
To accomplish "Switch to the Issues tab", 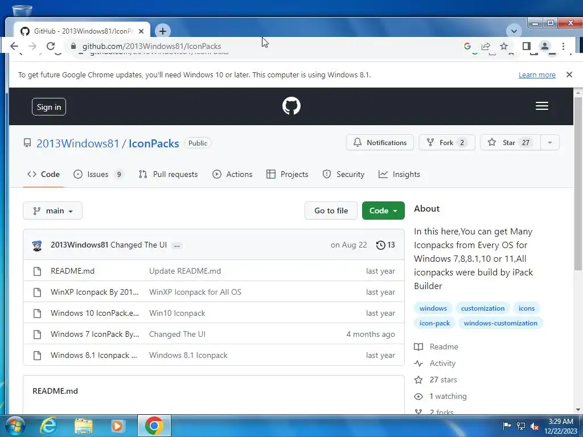I will (x=98, y=174).
